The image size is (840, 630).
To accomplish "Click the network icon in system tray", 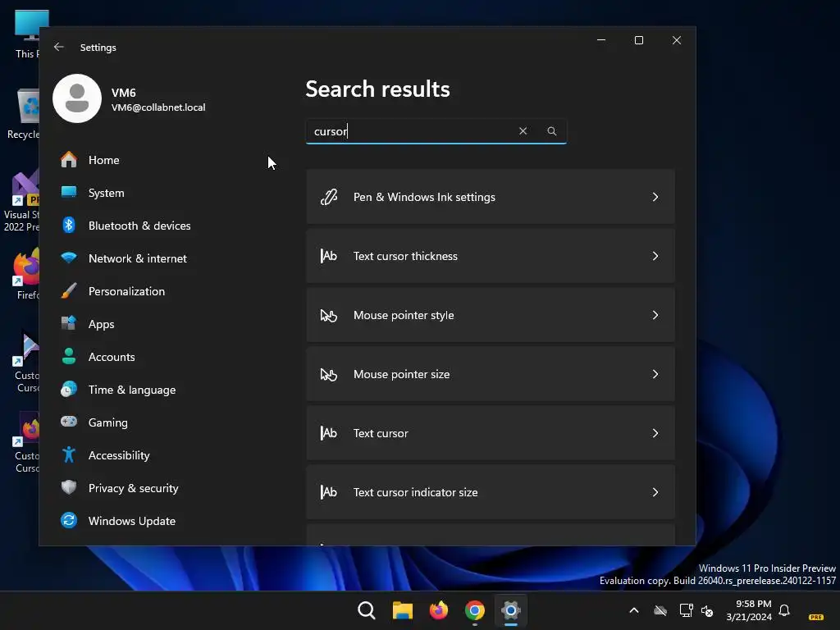I will click(x=686, y=610).
